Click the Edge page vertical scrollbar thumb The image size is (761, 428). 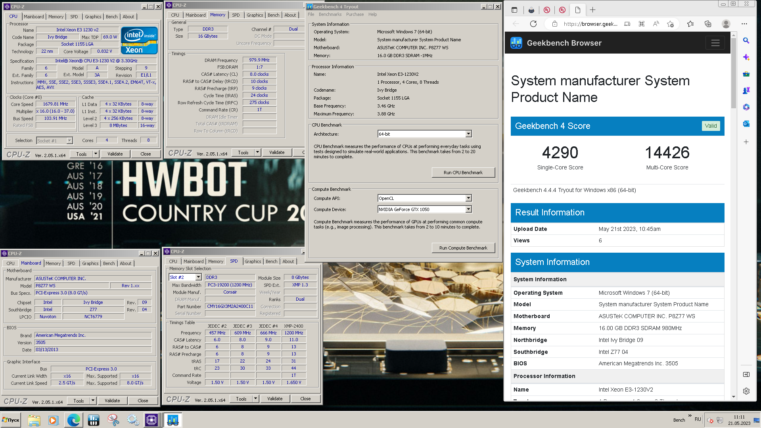coord(733,73)
